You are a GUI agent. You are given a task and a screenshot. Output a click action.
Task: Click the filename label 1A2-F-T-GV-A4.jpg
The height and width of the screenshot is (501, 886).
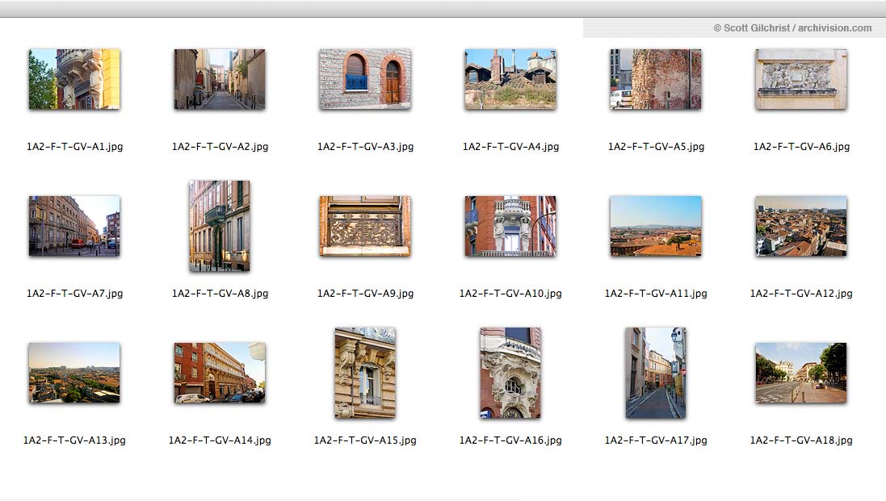coord(510,147)
